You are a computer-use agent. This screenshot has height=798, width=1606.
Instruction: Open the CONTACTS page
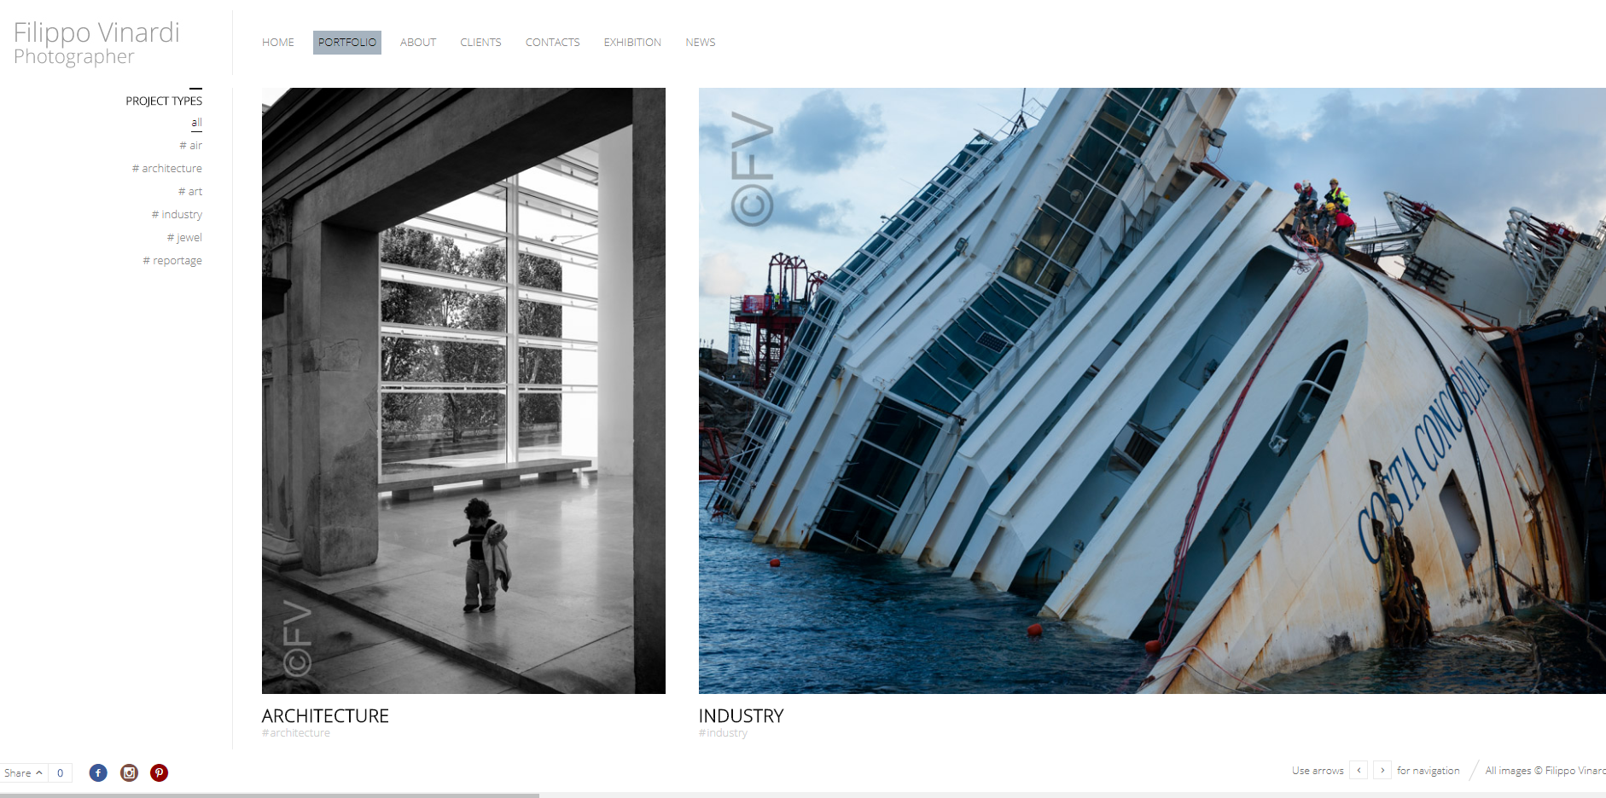(552, 42)
